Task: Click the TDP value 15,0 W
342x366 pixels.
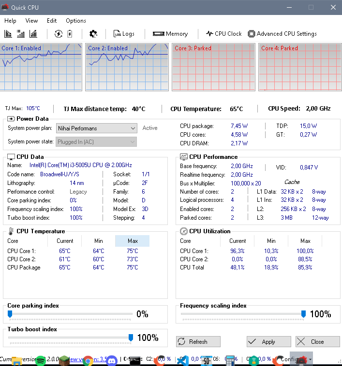Action: point(308,126)
